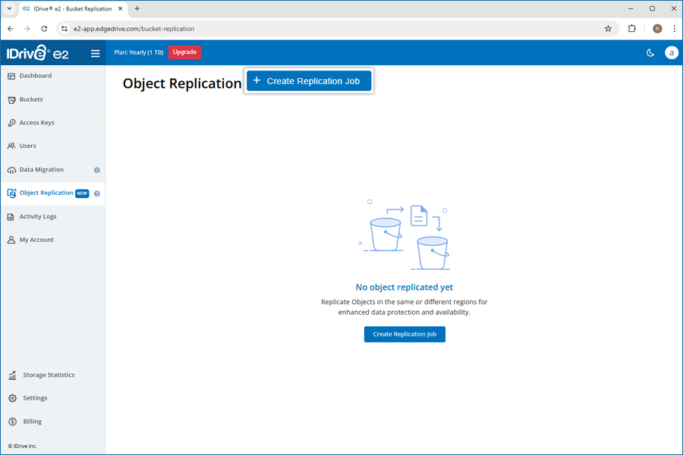The height and width of the screenshot is (455, 683).
Task: Click the centered Create Replication Job button
Action: pos(404,334)
